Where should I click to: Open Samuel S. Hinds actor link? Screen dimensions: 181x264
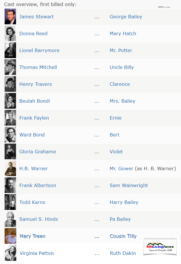[39, 219]
